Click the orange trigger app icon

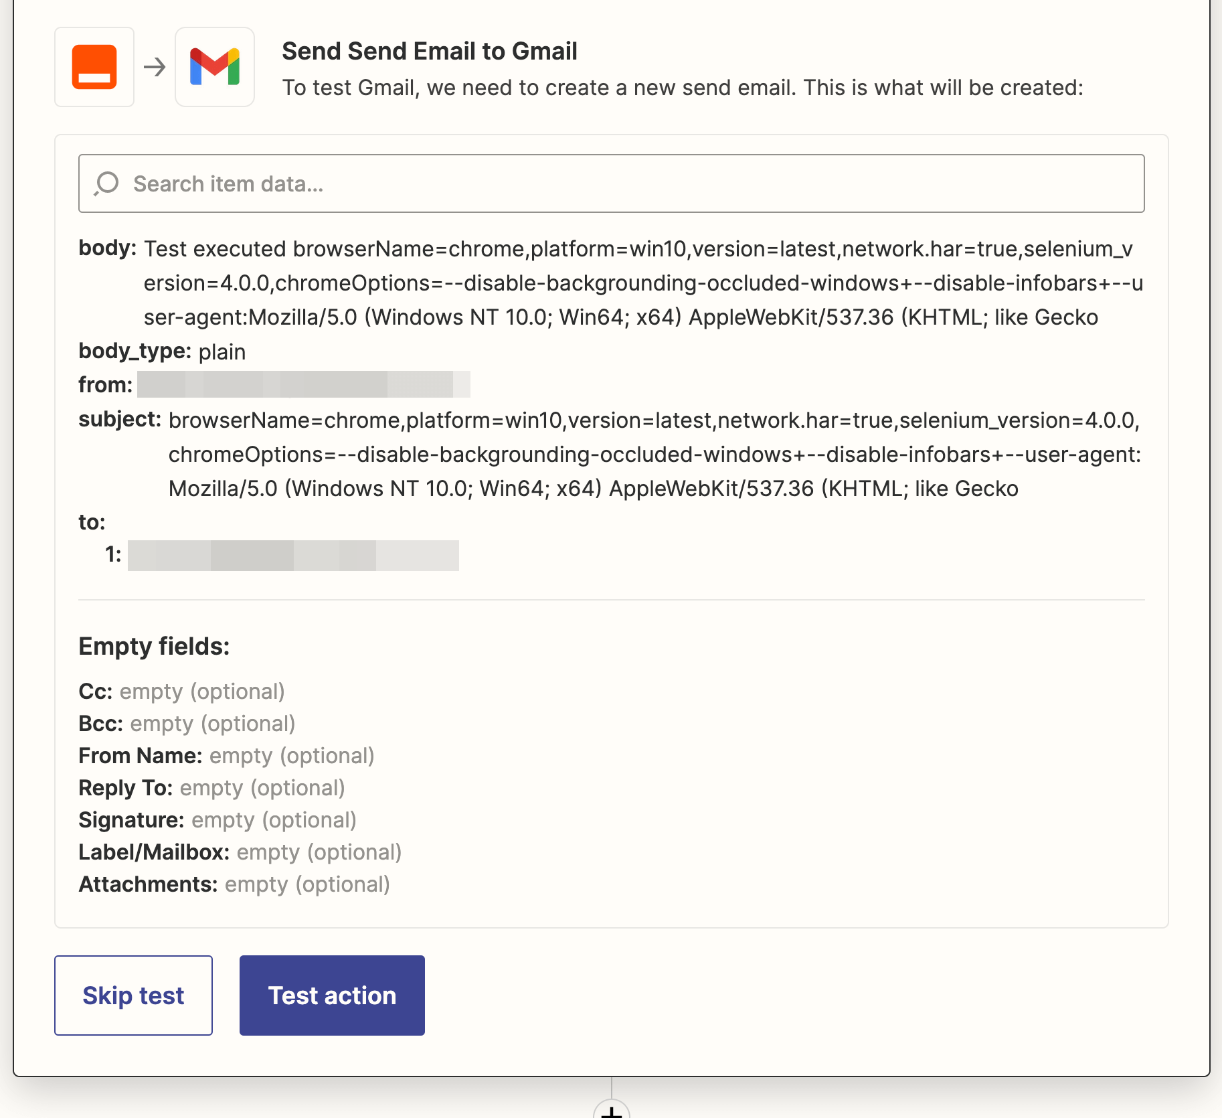click(94, 67)
